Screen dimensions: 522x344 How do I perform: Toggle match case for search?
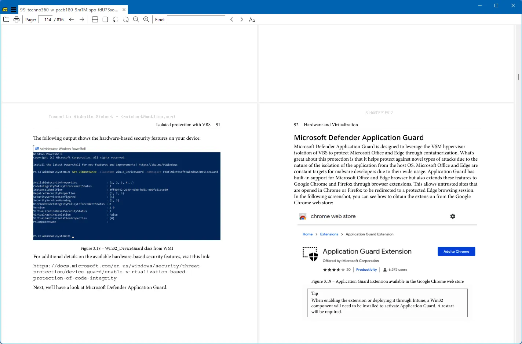252,20
